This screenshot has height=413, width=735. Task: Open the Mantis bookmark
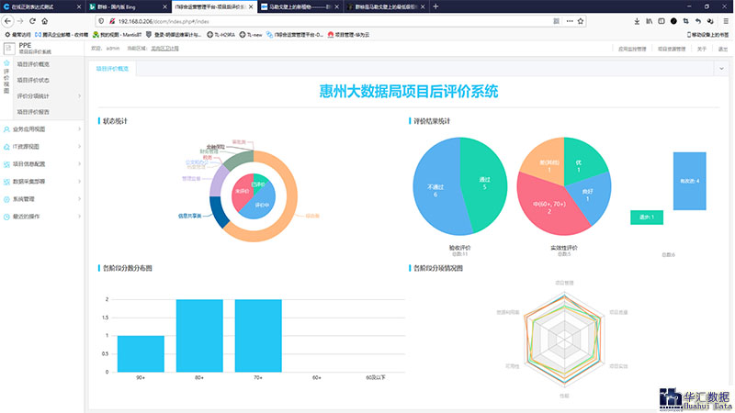[x=118, y=35]
